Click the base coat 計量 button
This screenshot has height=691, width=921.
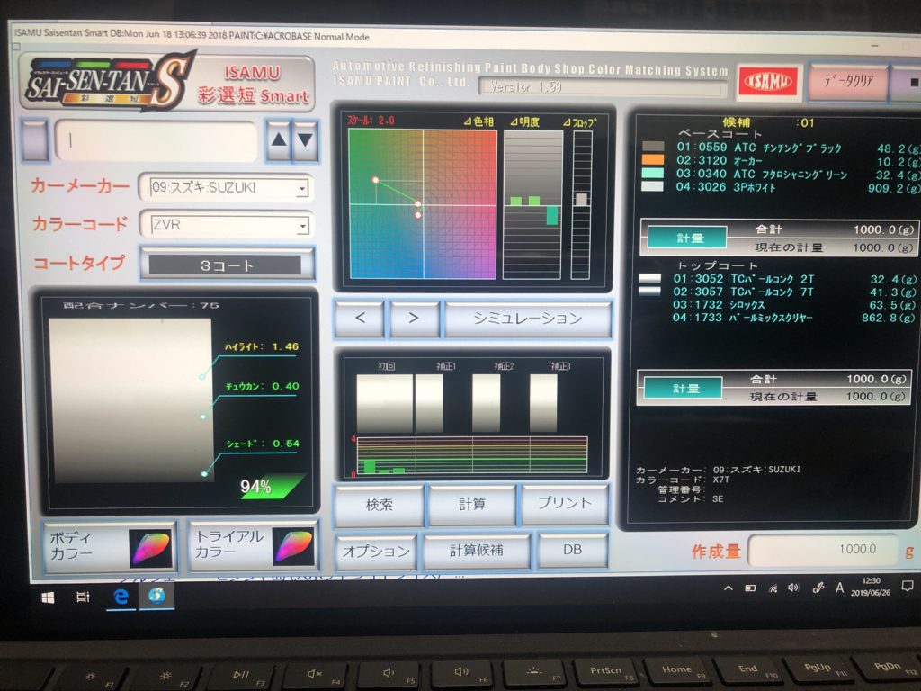688,238
